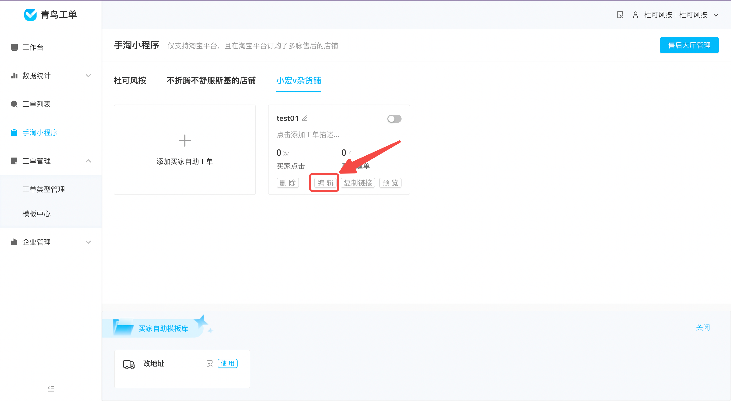
Task: Select the 小宏v杂货铺 tab
Action: pyautogui.click(x=298, y=80)
